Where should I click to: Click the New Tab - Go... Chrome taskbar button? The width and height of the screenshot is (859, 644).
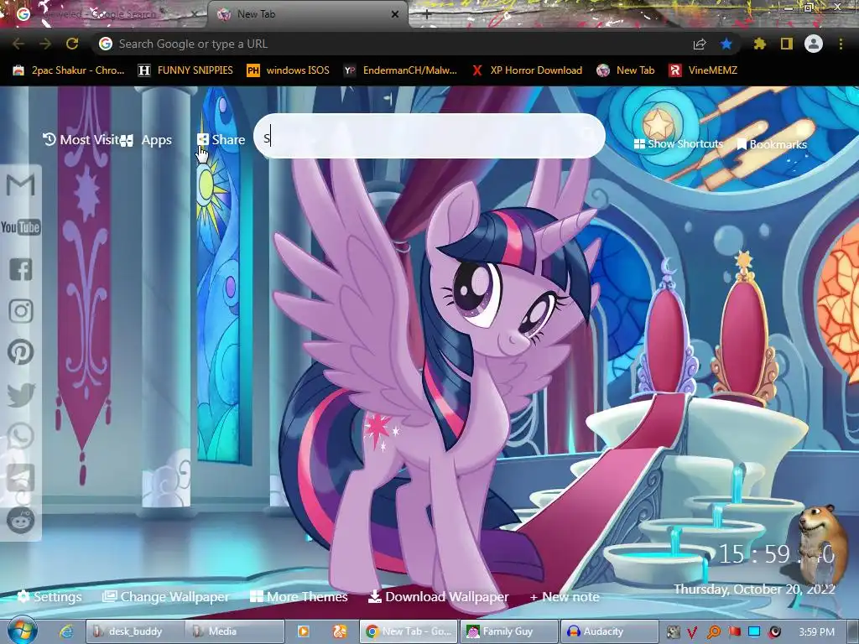pyautogui.click(x=409, y=631)
